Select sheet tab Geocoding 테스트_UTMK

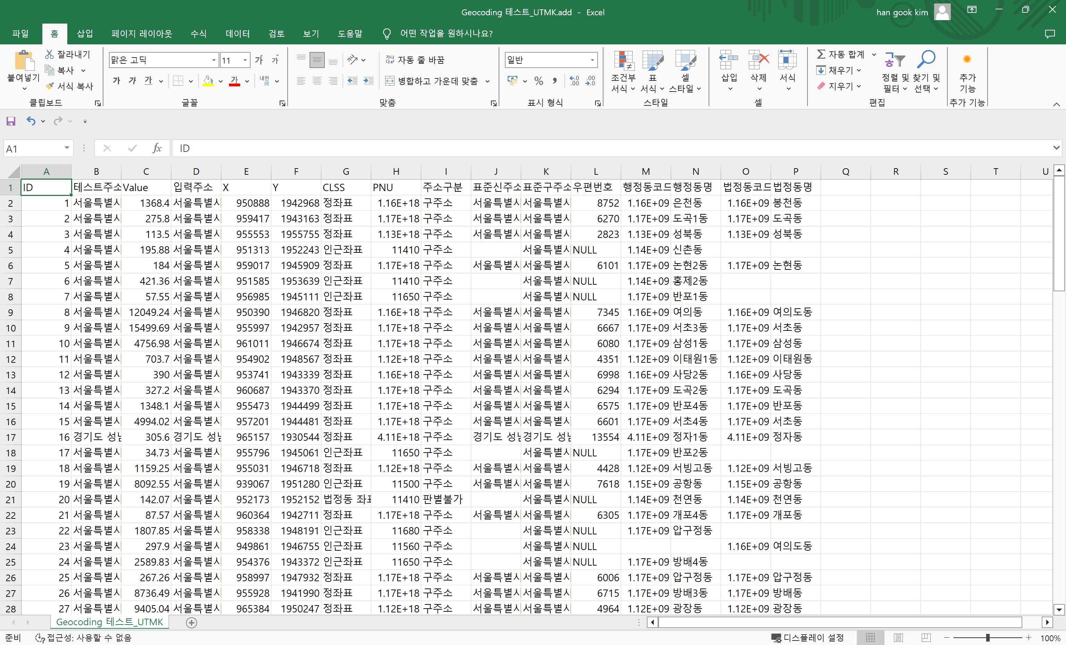click(x=109, y=622)
